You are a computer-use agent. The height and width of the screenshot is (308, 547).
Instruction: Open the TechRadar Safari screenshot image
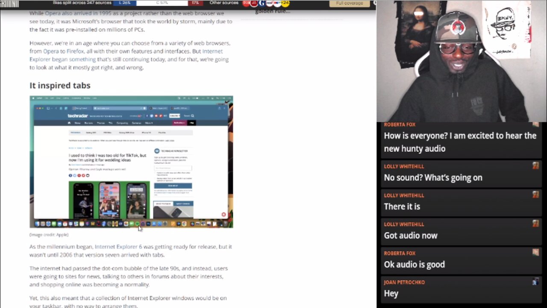click(x=131, y=162)
